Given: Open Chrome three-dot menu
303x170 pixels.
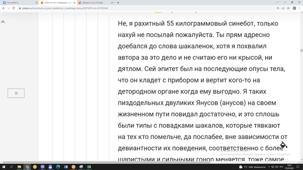Looking at the screenshot, I should coord(300,8).
